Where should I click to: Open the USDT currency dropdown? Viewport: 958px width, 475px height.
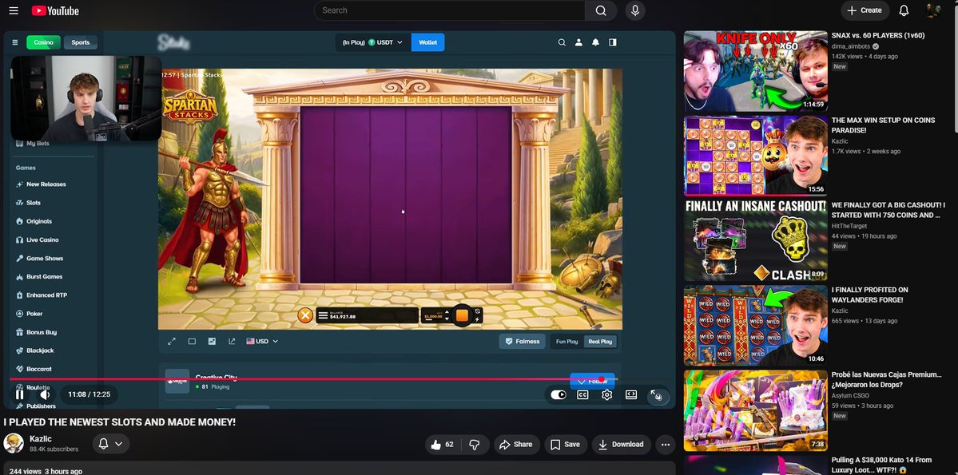point(372,42)
